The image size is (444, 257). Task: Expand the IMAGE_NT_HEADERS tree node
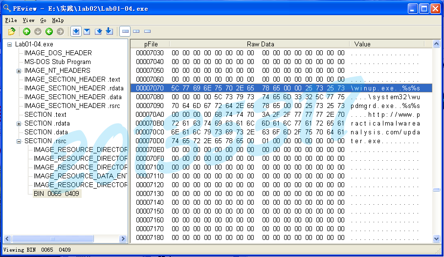[x=19, y=71]
